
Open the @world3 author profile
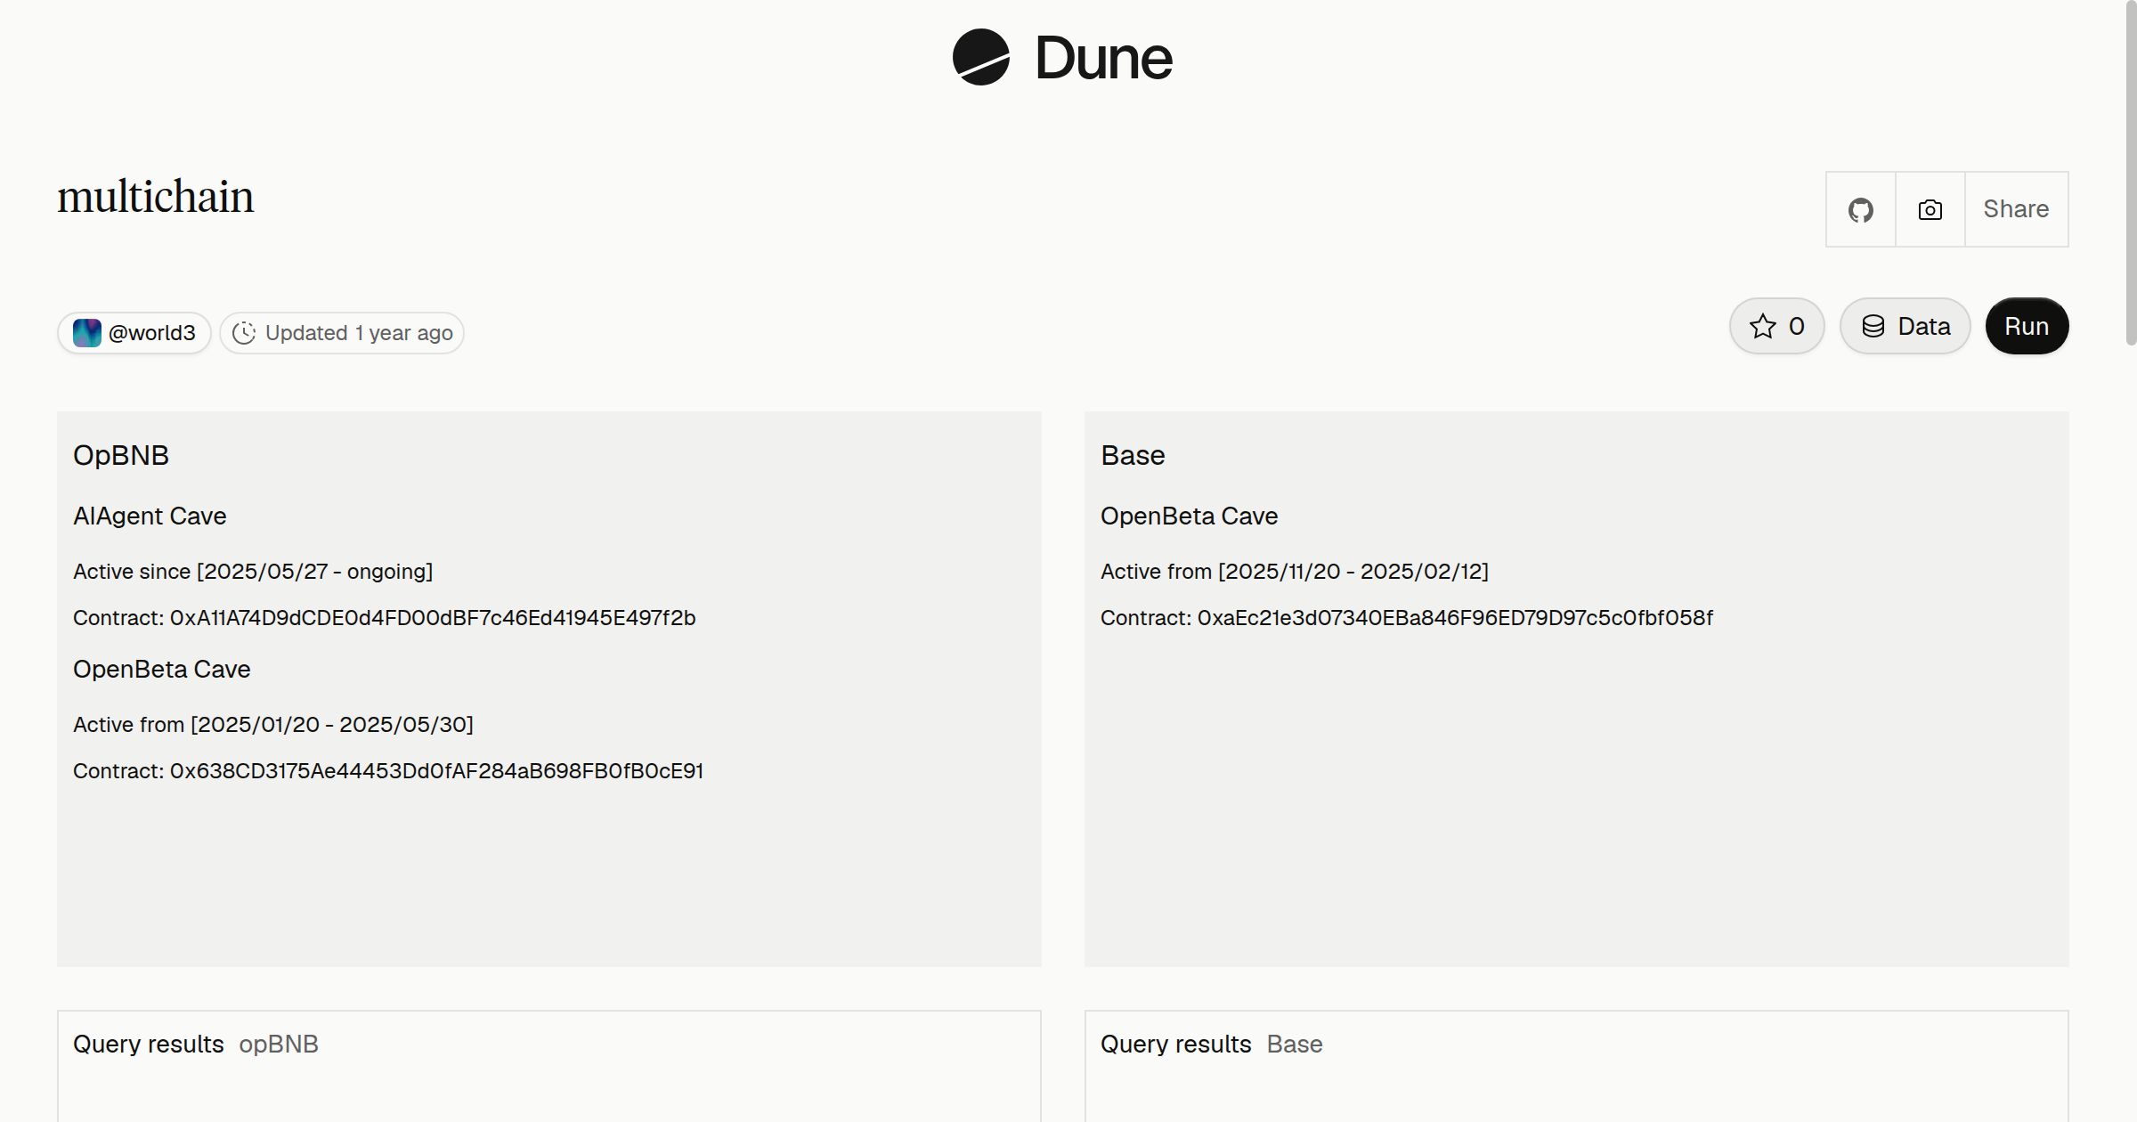pyautogui.click(x=134, y=333)
